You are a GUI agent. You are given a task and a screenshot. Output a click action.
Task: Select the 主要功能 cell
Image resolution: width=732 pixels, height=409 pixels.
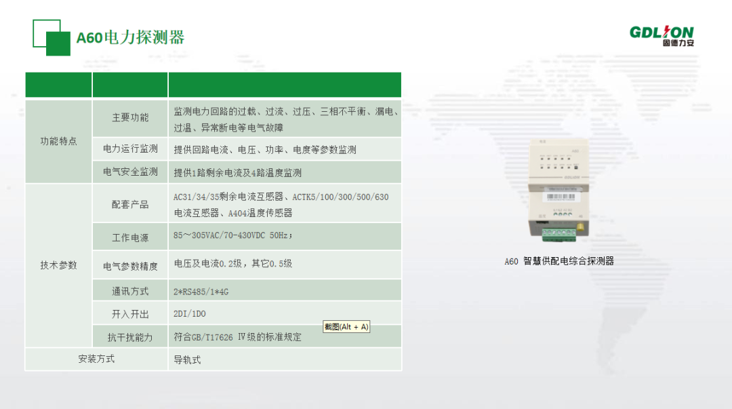130,118
